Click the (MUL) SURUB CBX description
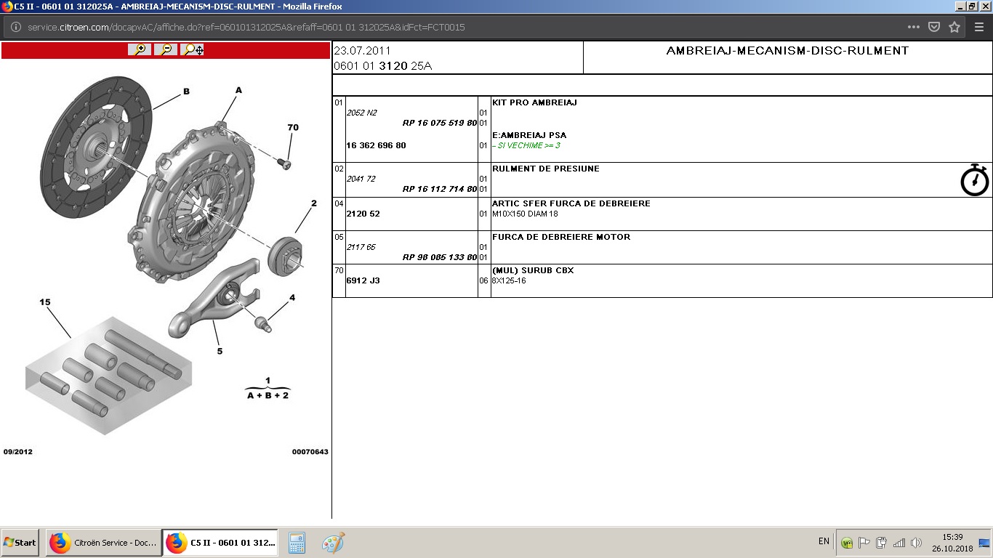The height and width of the screenshot is (558, 993). click(533, 270)
